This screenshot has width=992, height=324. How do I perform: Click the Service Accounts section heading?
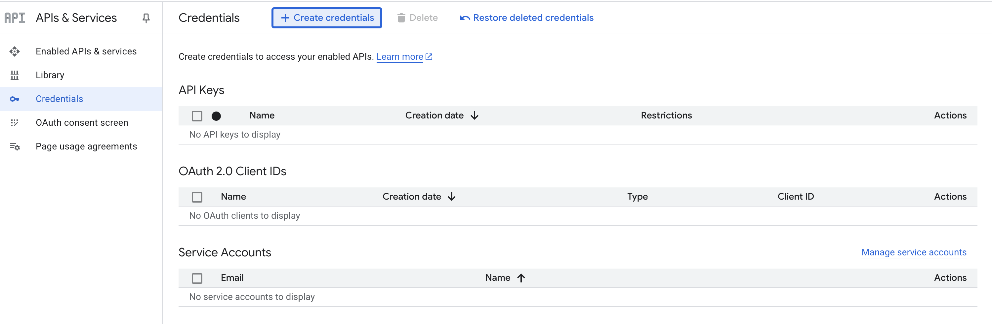pyautogui.click(x=225, y=252)
